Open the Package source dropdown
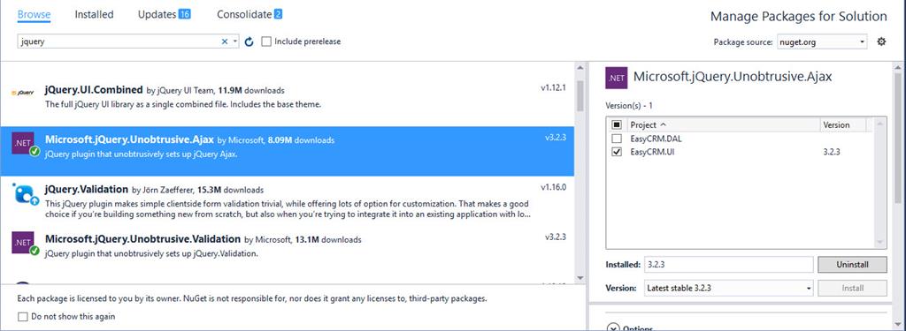The image size is (906, 331). [822, 41]
